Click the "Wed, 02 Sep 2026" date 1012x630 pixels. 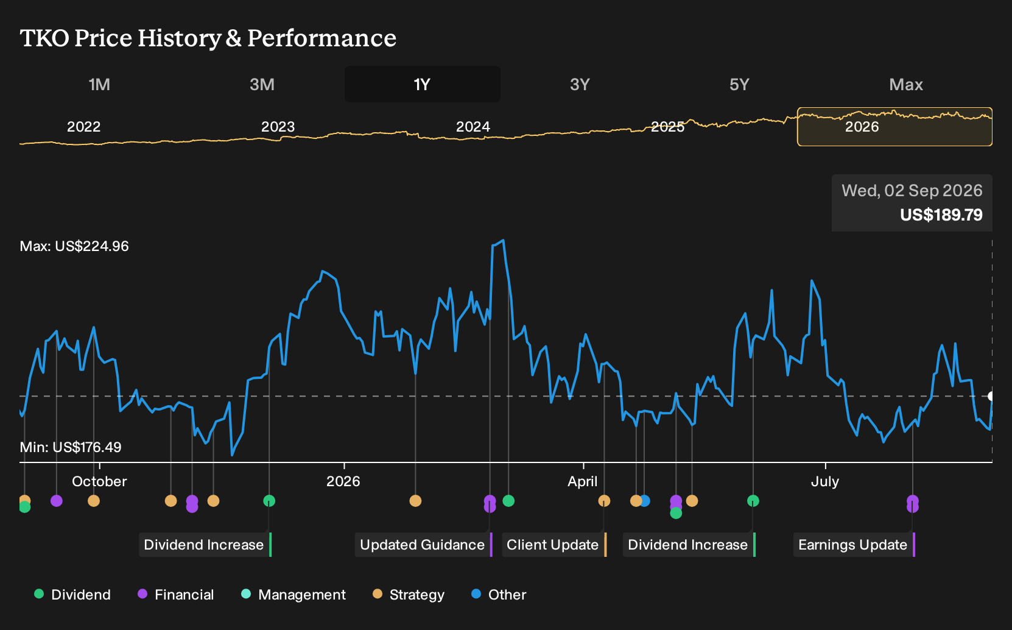(x=912, y=191)
